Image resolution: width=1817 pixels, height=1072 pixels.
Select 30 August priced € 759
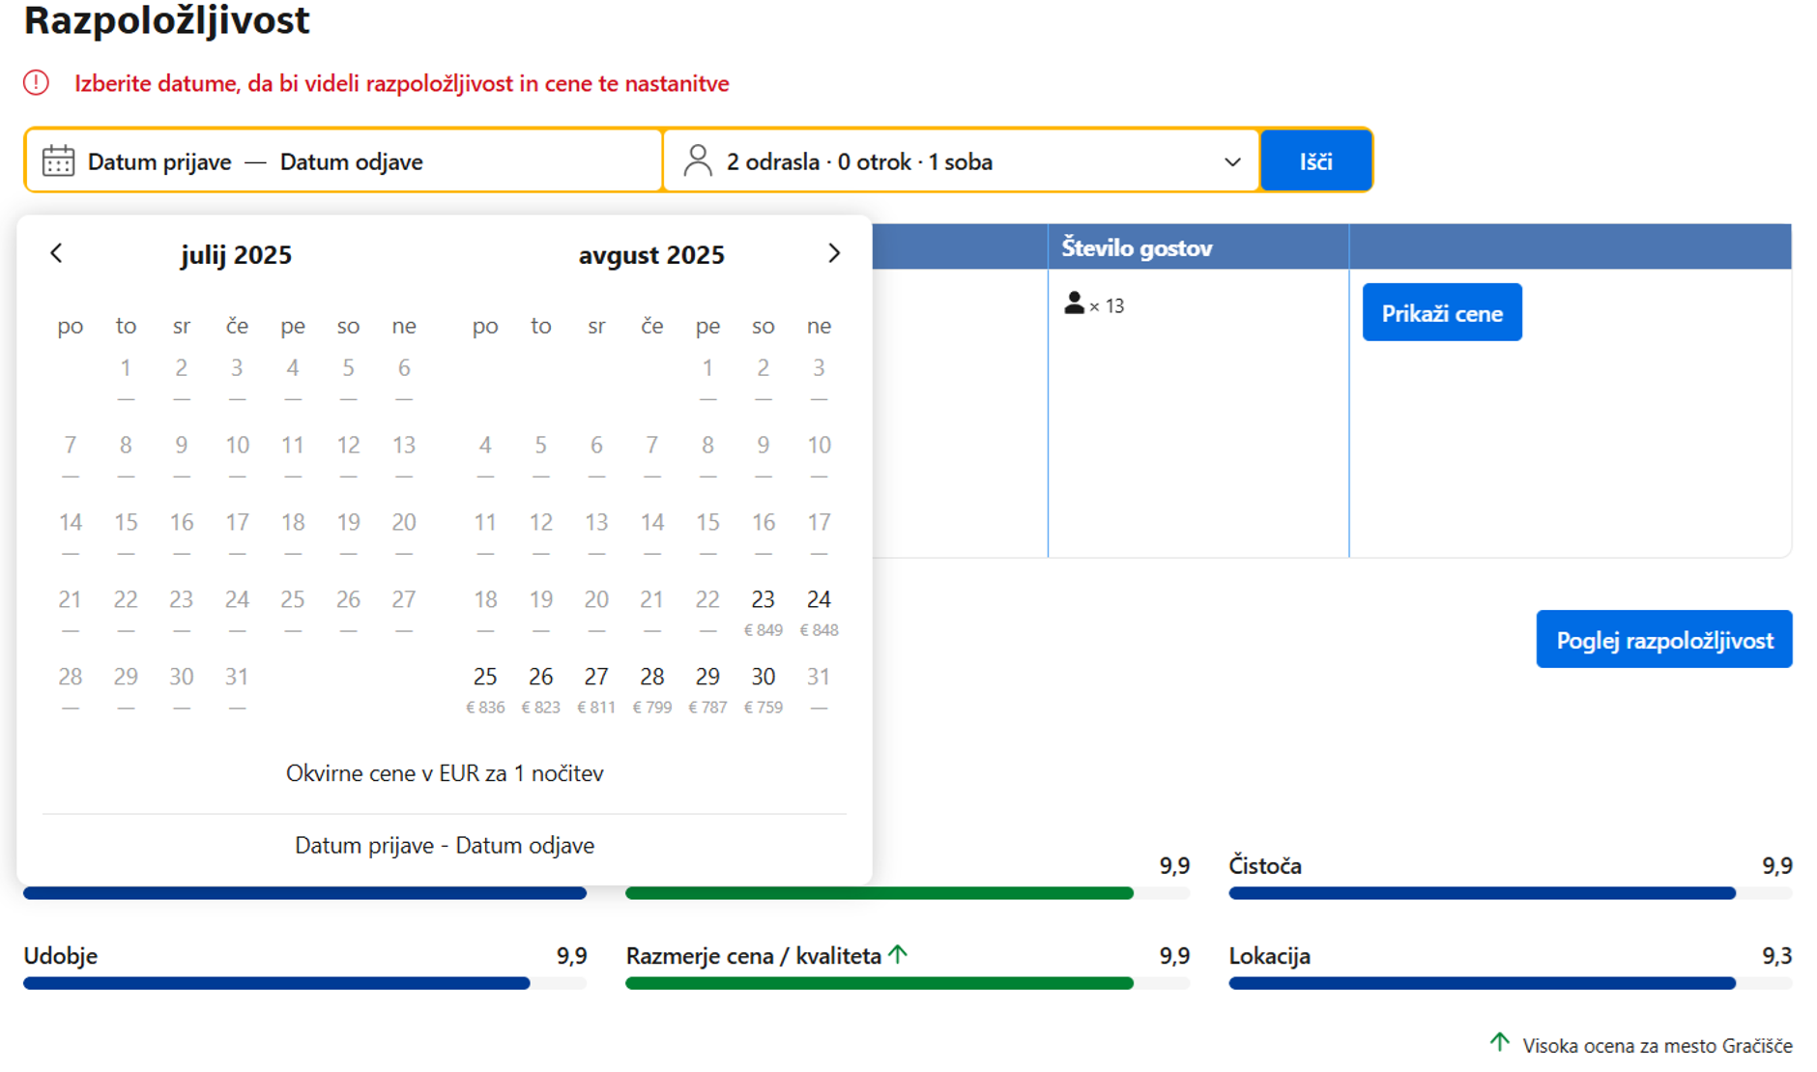pos(763,686)
